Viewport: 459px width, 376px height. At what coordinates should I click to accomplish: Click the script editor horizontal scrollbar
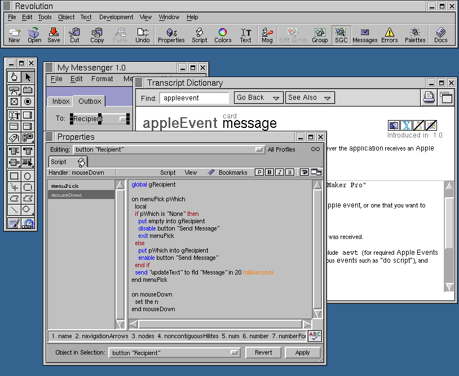(220, 324)
